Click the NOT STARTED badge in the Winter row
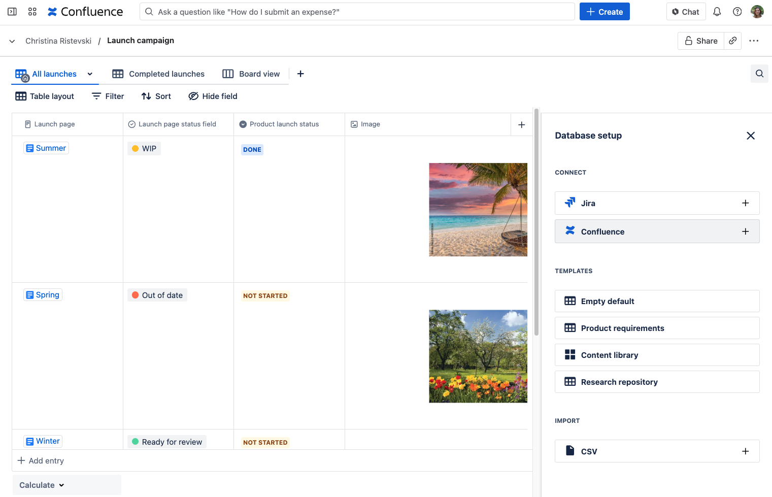 coord(265,442)
